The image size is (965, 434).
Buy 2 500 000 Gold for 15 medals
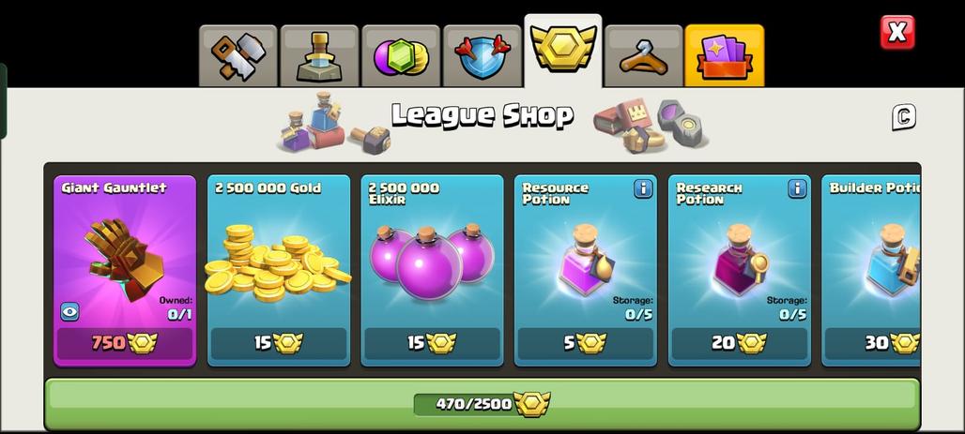tap(279, 343)
